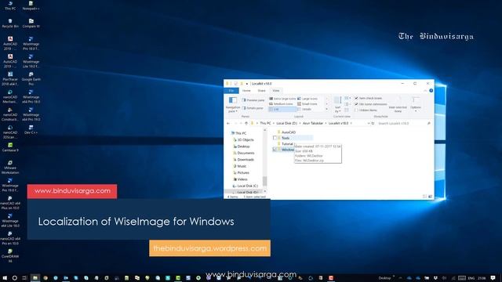The width and height of the screenshot is (502, 282).
Task: Open CorelDRAW desktop shortcut
Action: pos(10,256)
